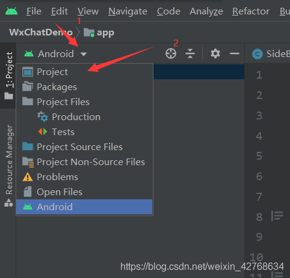Viewport: 290px width, 278px height.
Task: Open the Navigate menu
Action: click(x=128, y=11)
